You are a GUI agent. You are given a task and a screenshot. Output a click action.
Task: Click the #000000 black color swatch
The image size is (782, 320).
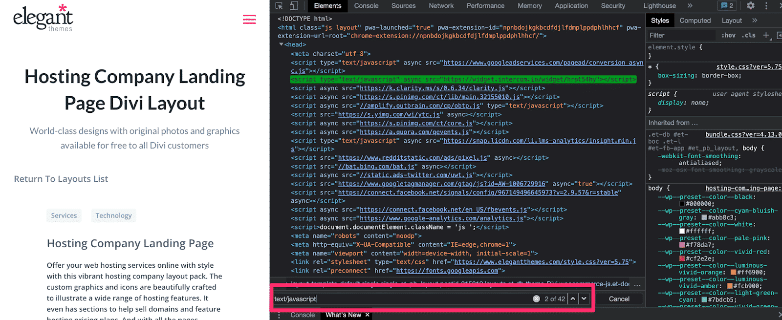click(x=682, y=204)
